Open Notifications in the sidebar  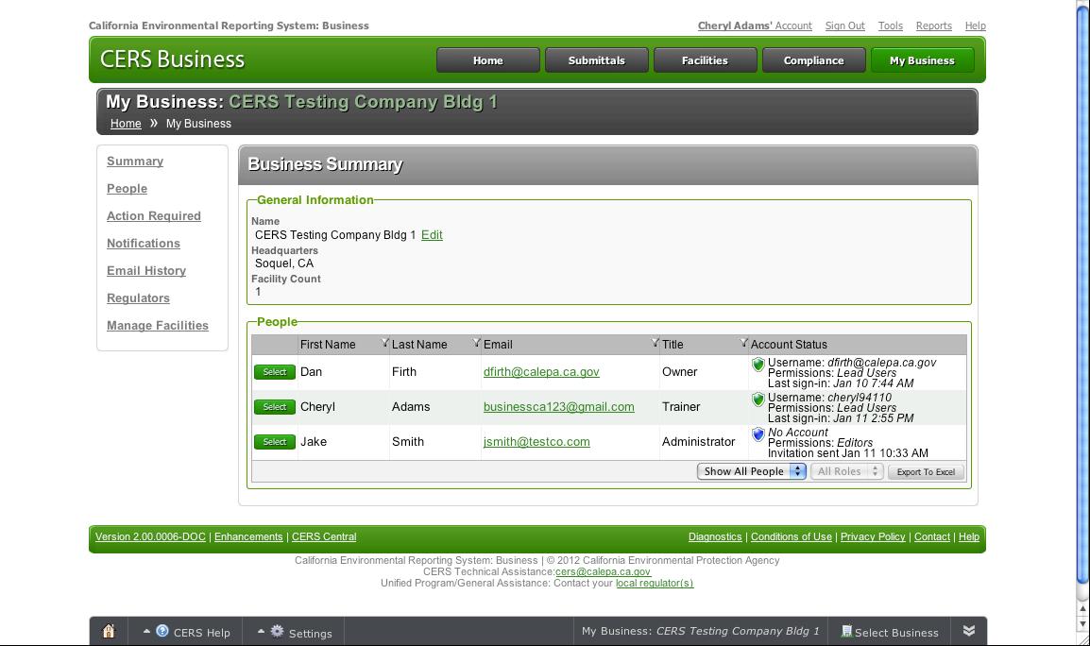[x=144, y=244]
